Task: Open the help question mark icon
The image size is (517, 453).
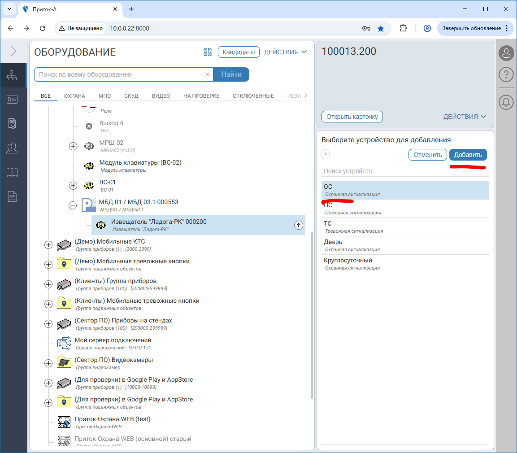Action: [506, 74]
